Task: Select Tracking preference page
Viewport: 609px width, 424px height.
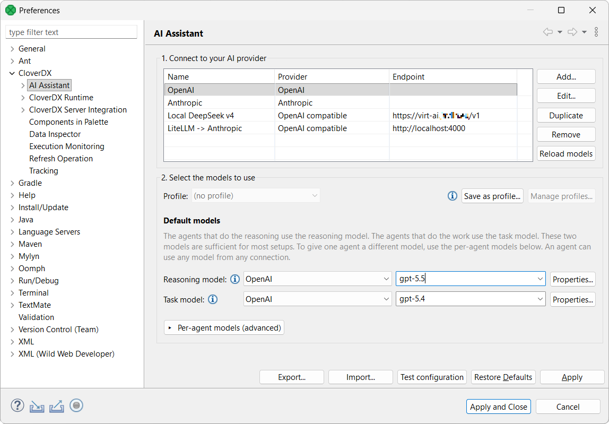Action: pos(43,171)
